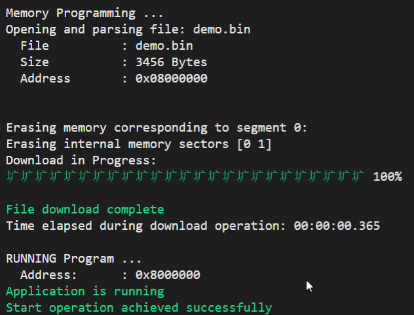Click the 'Application is running' message

(x=85, y=291)
